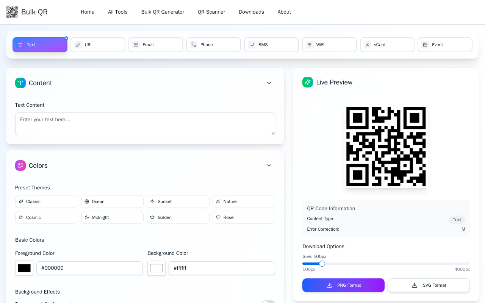Select the Text QR type tab

tap(40, 45)
